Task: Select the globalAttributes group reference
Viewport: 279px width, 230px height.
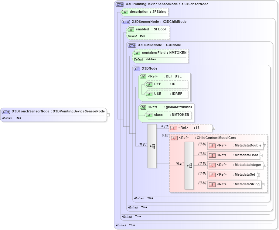Action: [x=170, y=107]
